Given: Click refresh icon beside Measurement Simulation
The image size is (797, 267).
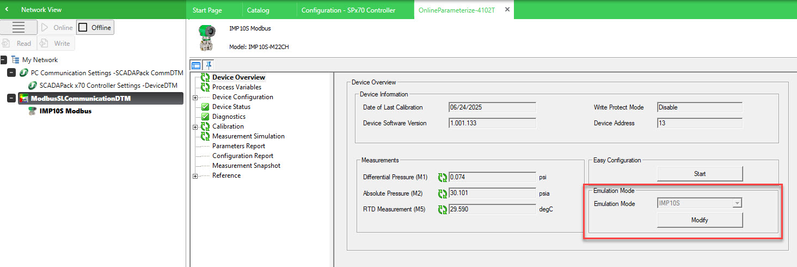Looking at the screenshot, I should 205,136.
